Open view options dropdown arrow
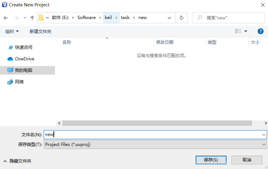268x169 pixels. coord(246,31)
